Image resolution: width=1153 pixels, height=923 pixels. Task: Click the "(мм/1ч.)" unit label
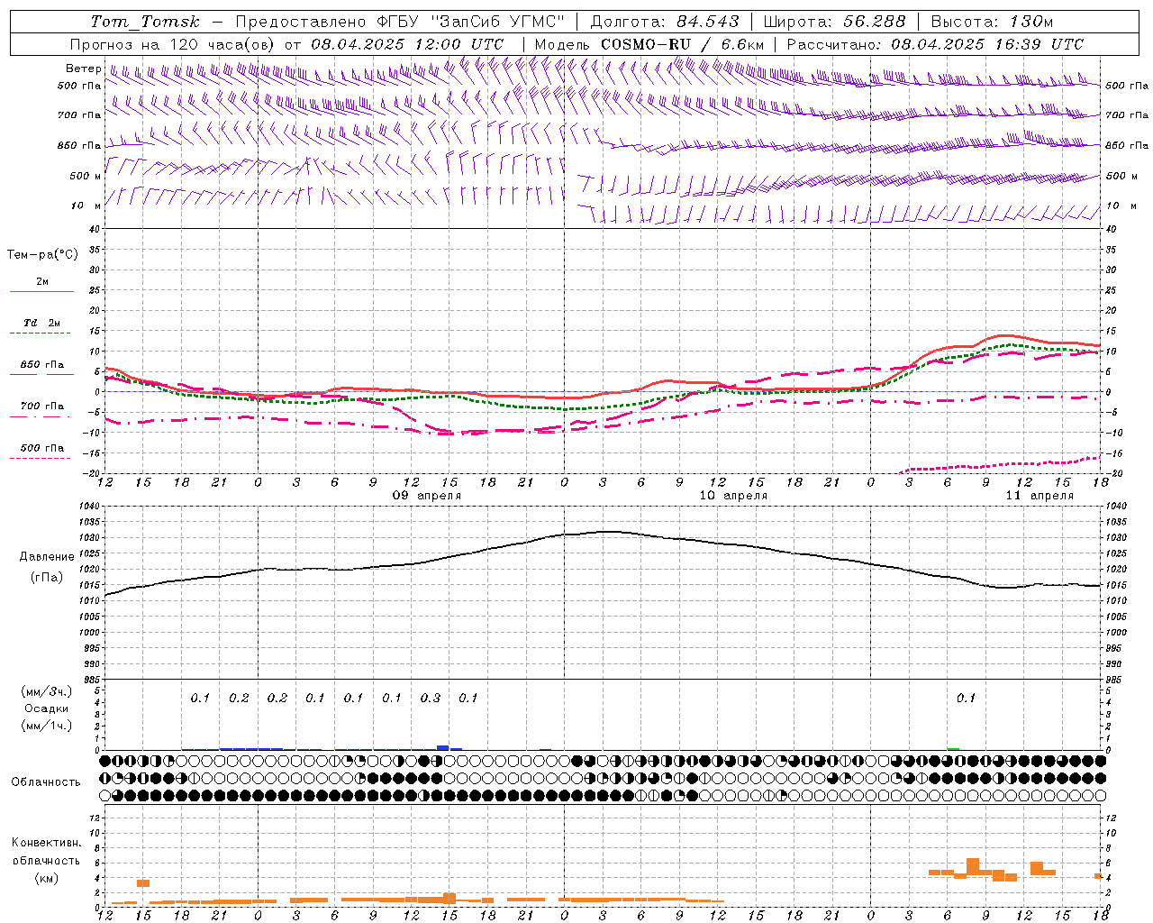point(47,726)
